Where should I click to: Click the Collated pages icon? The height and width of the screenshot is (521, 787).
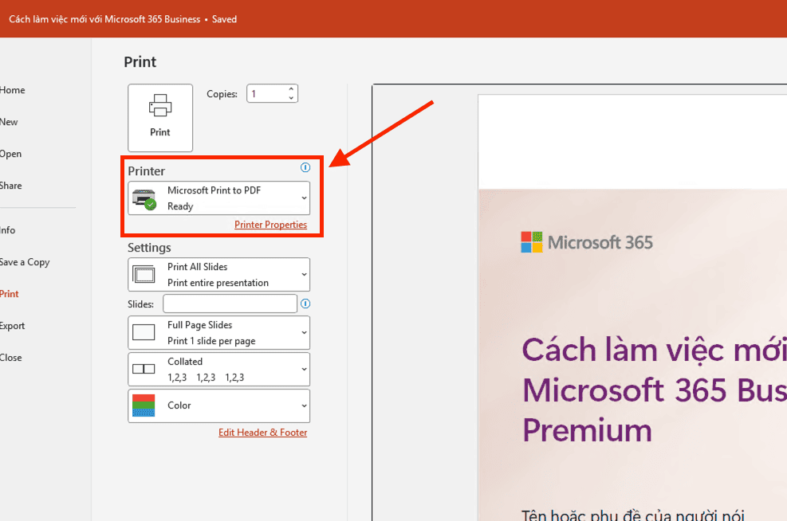coord(144,369)
